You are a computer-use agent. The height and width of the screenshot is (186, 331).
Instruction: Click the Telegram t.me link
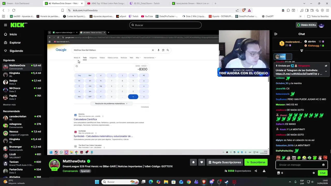click(x=296, y=74)
